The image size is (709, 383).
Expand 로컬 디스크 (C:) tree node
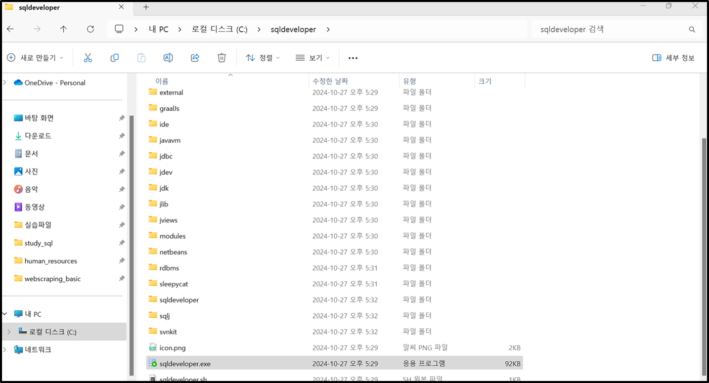pos(9,332)
